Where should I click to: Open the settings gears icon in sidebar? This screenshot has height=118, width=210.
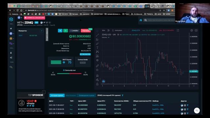click(11, 58)
